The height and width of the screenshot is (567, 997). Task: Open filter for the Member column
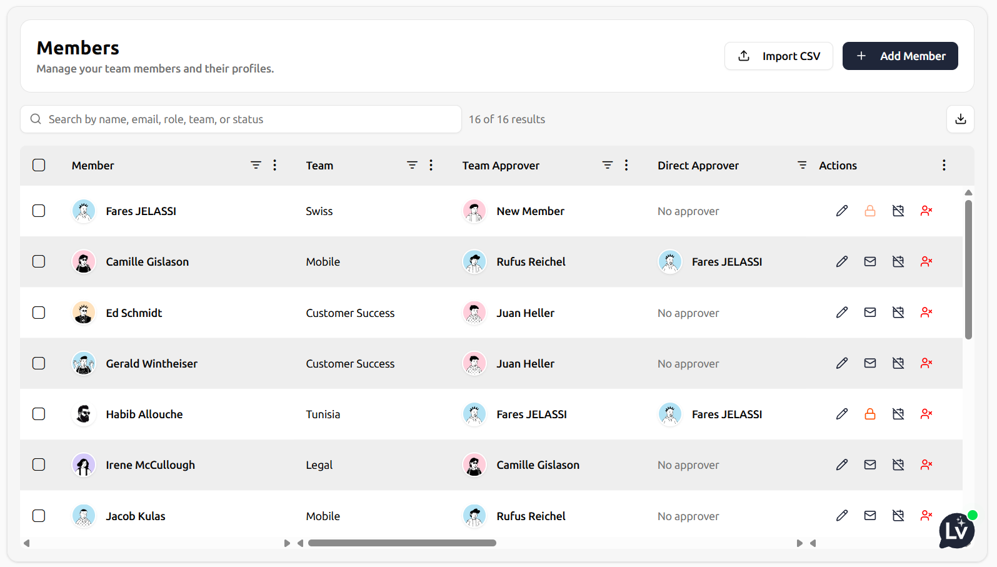coord(256,165)
